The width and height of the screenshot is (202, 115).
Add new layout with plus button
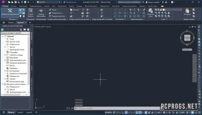point(36,112)
